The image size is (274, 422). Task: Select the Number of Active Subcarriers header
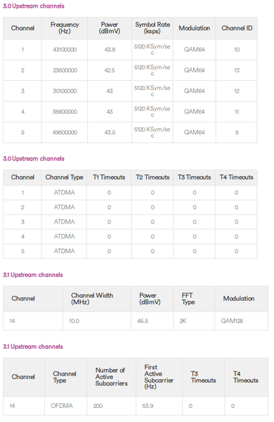point(111,377)
